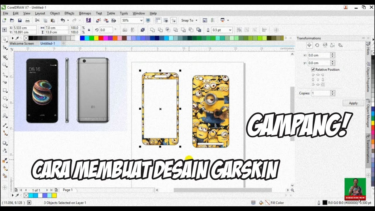Click the object width 7.0 cm field
Screen dimensions: 375x211
56,28
